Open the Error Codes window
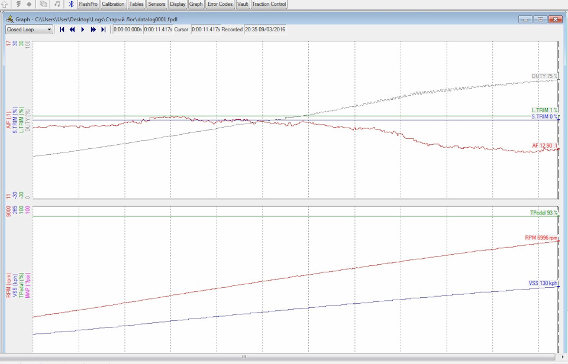 [x=220, y=4]
